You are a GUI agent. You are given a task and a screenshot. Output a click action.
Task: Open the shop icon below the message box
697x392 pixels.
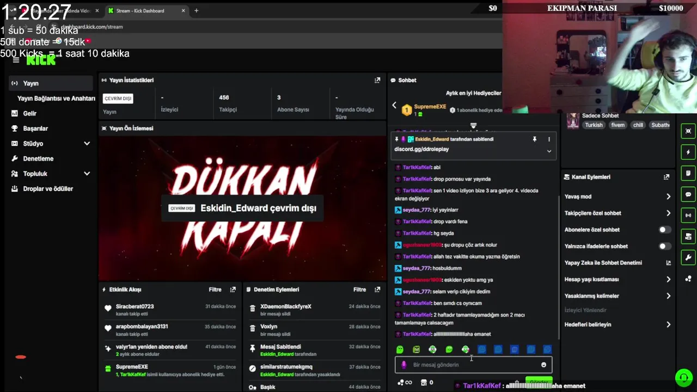424,383
